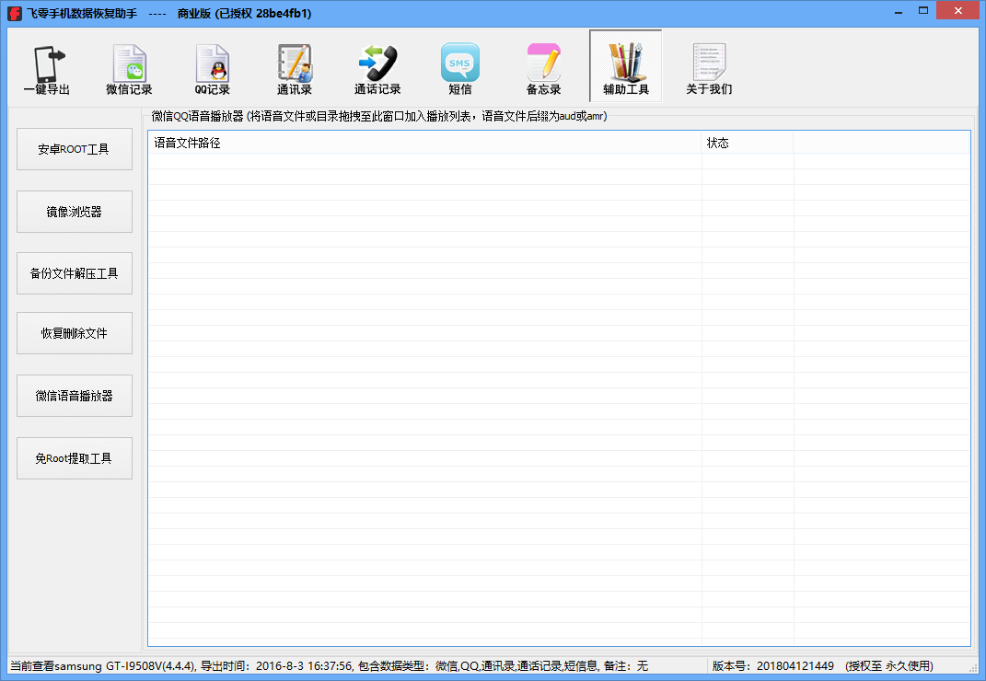Open 关于我们 about page icon
Screen dimensions: 986x681
pyautogui.click(x=709, y=64)
